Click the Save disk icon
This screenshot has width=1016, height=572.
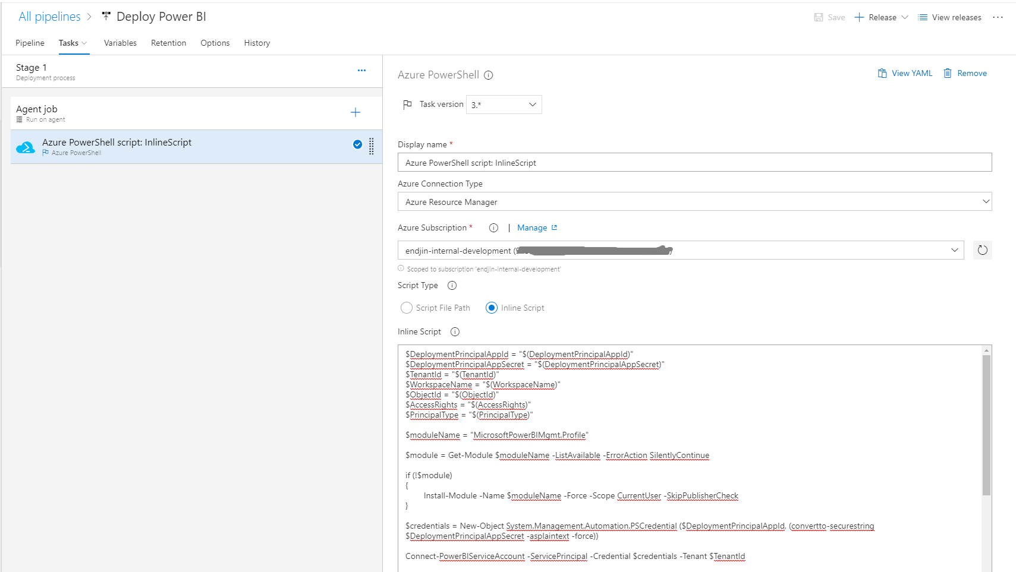(x=819, y=17)
